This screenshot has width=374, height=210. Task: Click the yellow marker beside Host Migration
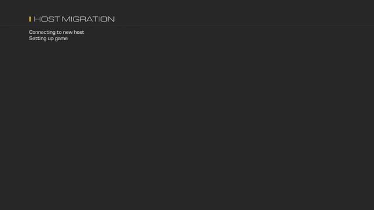(30, 19)
